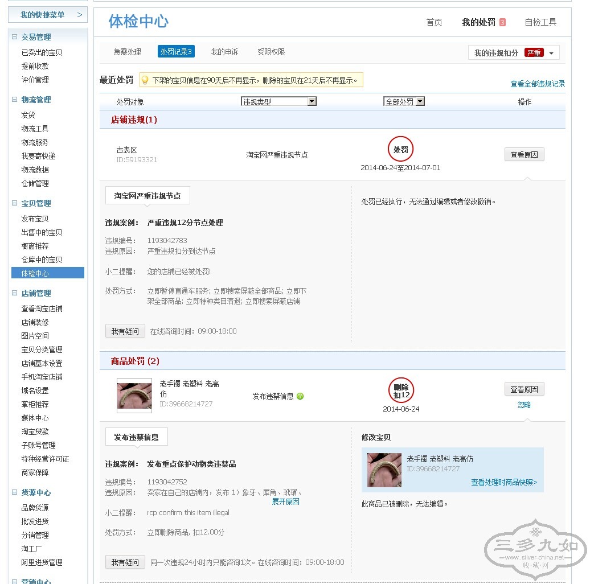
Task: Expand the 我的违规扣分 dropdown
Action: 551,53
